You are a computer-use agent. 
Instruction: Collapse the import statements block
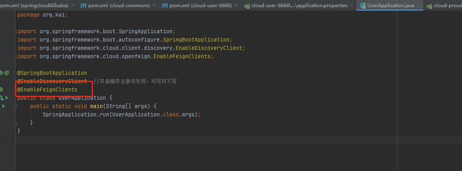pos(15,31)
